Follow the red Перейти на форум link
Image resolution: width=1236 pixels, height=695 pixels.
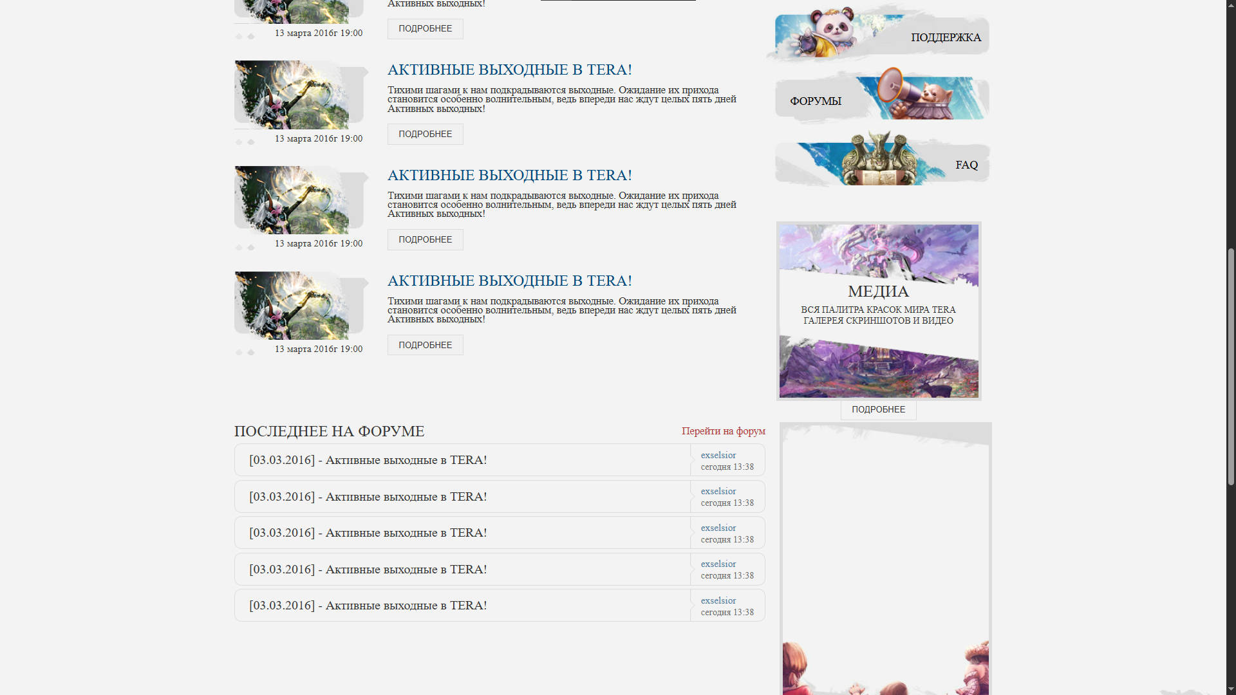pyautogui.click(x=724, y=431)
